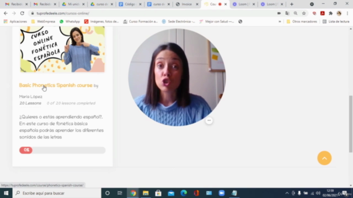Switch to the first Loom tab
Screen dimensions: 353x198
pos(243,4)
